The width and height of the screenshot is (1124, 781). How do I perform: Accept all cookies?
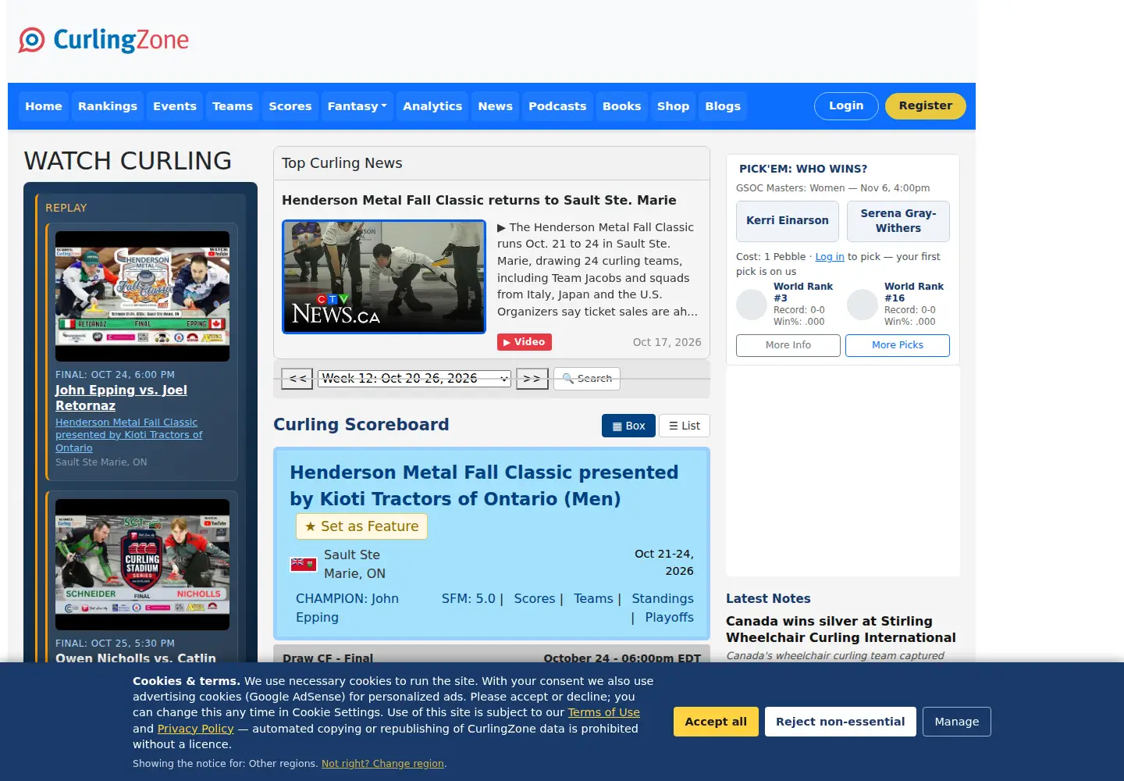716,722
